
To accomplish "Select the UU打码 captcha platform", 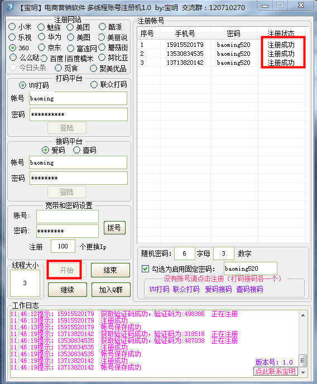I will click(22, 85).
